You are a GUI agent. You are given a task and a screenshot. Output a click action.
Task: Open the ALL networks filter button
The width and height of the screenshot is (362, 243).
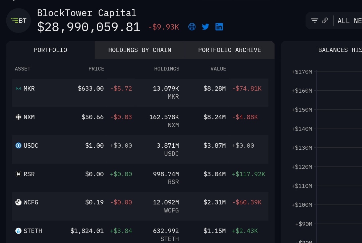pyautogui.click(x=350, y=21)
